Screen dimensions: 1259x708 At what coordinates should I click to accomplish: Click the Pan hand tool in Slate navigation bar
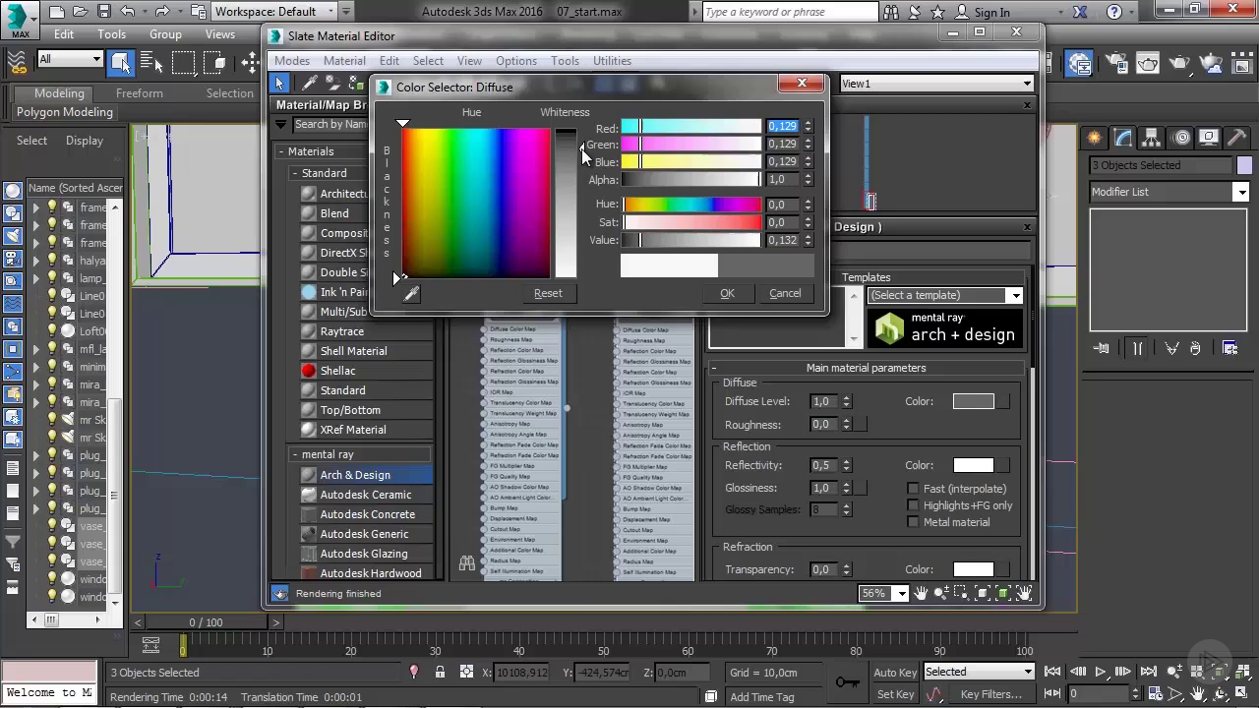[922, 593]
